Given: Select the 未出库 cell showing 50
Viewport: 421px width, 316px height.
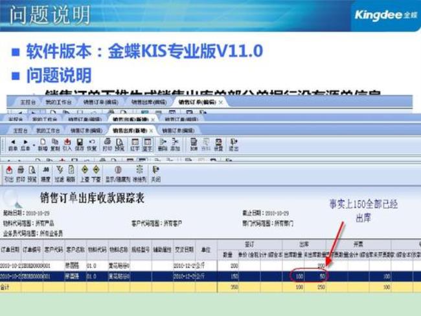Looking at the screenshot, I should (x=315, y=276).
